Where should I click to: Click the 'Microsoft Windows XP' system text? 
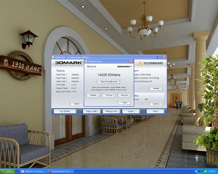point(143,82)
